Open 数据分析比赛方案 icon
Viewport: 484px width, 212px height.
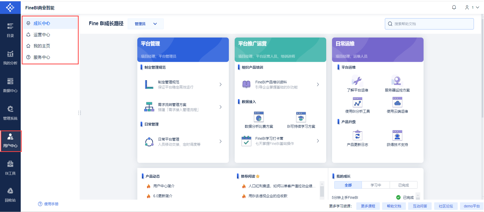(x=259, y=117)
